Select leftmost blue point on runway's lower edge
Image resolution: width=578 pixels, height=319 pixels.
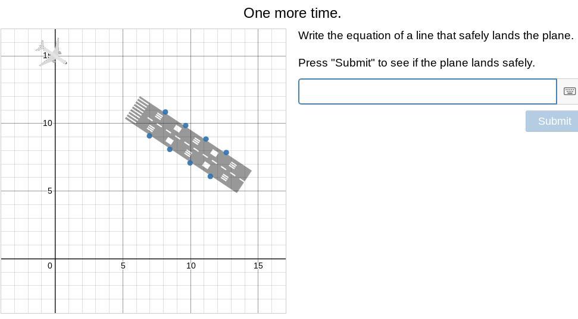pos(149,136)
